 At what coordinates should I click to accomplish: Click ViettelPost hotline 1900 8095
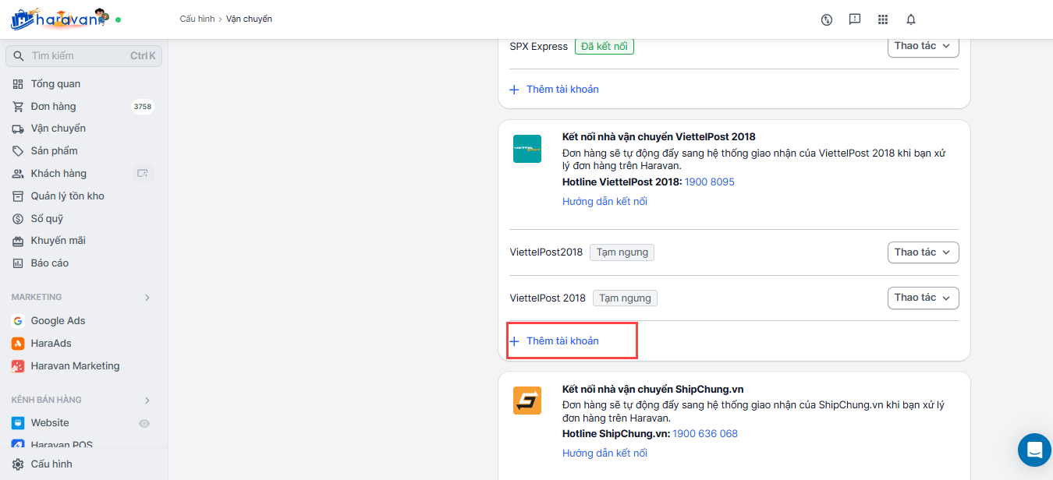[x=710, y=182]
